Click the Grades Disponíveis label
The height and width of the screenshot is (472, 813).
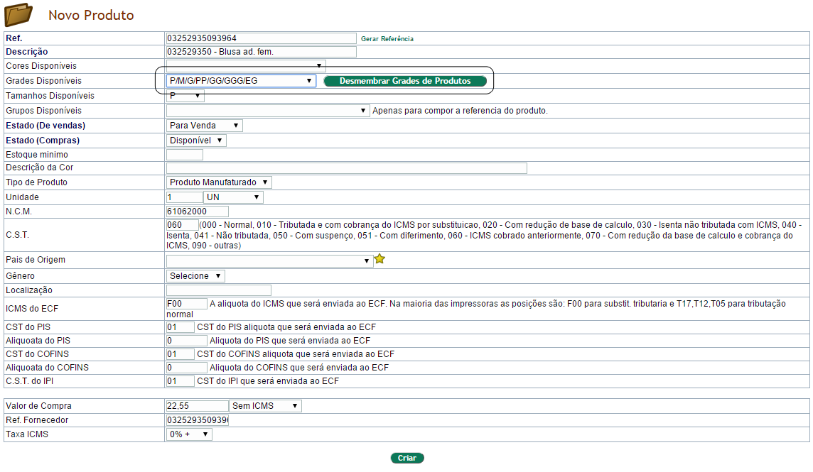click(43, 81)
